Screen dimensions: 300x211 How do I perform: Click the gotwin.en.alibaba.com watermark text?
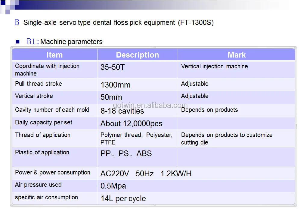[x=150, y=105]
